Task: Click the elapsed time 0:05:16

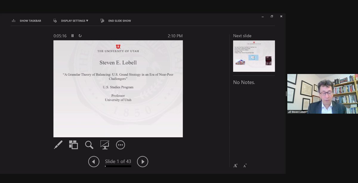Action: pos(60,36)
